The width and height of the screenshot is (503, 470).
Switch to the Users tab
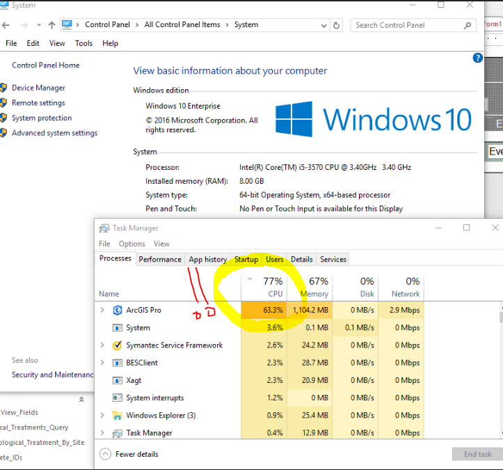tap(275, 260)
